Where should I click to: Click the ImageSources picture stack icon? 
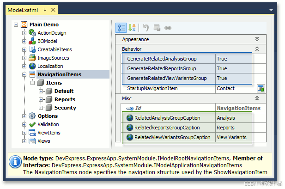click(x=32, y=58)
